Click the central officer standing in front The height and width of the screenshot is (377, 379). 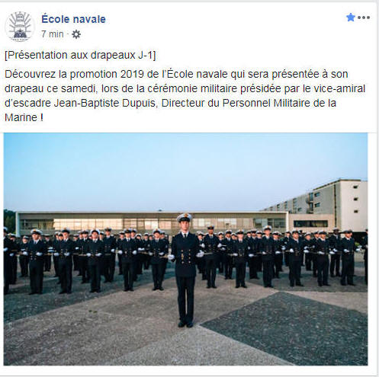185,270
